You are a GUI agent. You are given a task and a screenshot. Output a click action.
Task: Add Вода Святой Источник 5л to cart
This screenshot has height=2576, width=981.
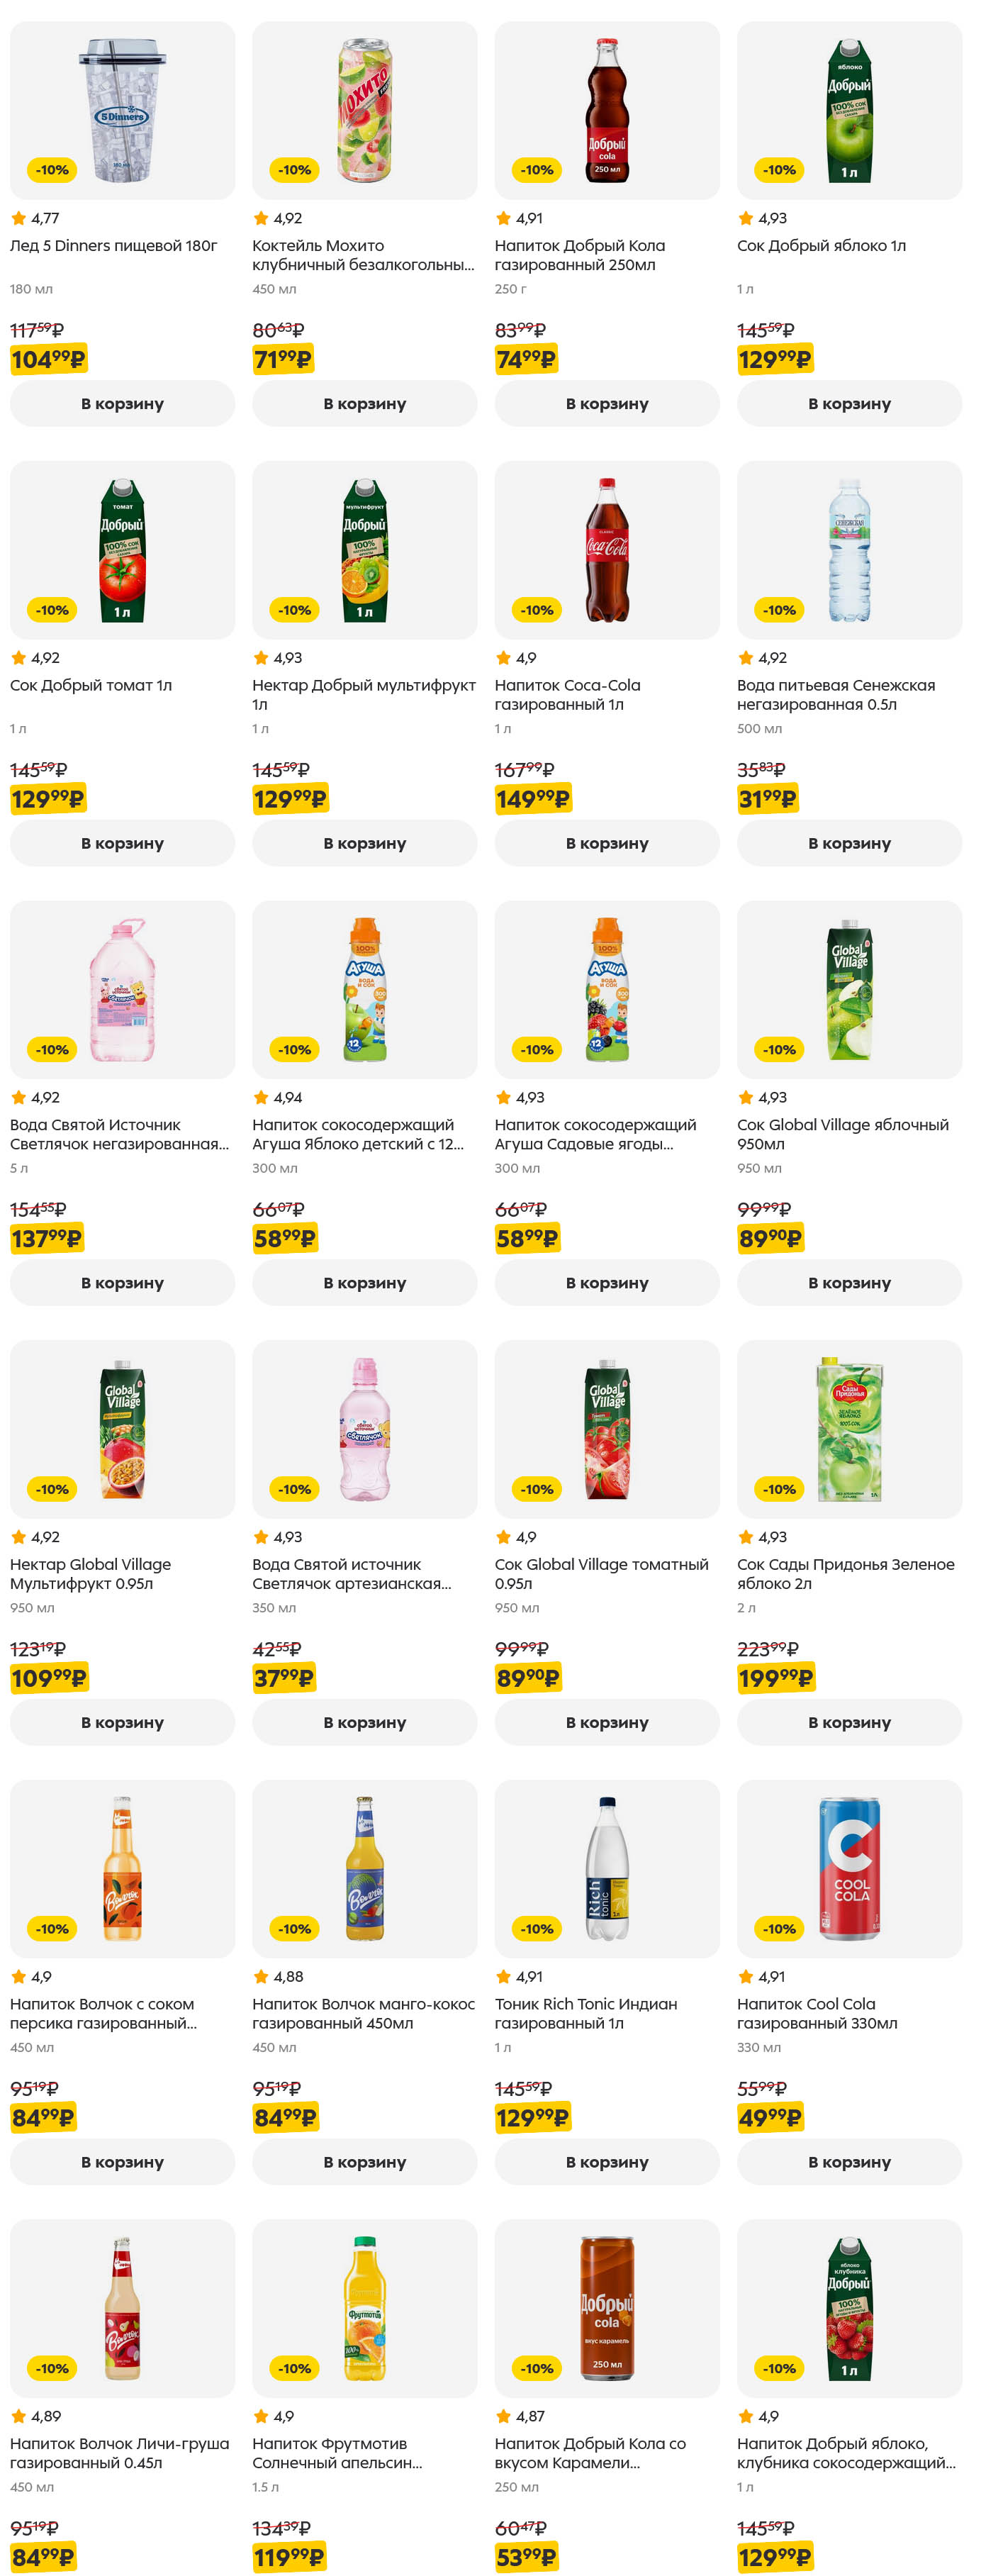[x=122, y=1283]
